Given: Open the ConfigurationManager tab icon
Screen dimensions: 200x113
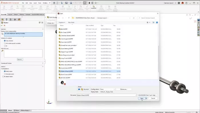Looking at the screenshot, I should [x=11, y=20].
